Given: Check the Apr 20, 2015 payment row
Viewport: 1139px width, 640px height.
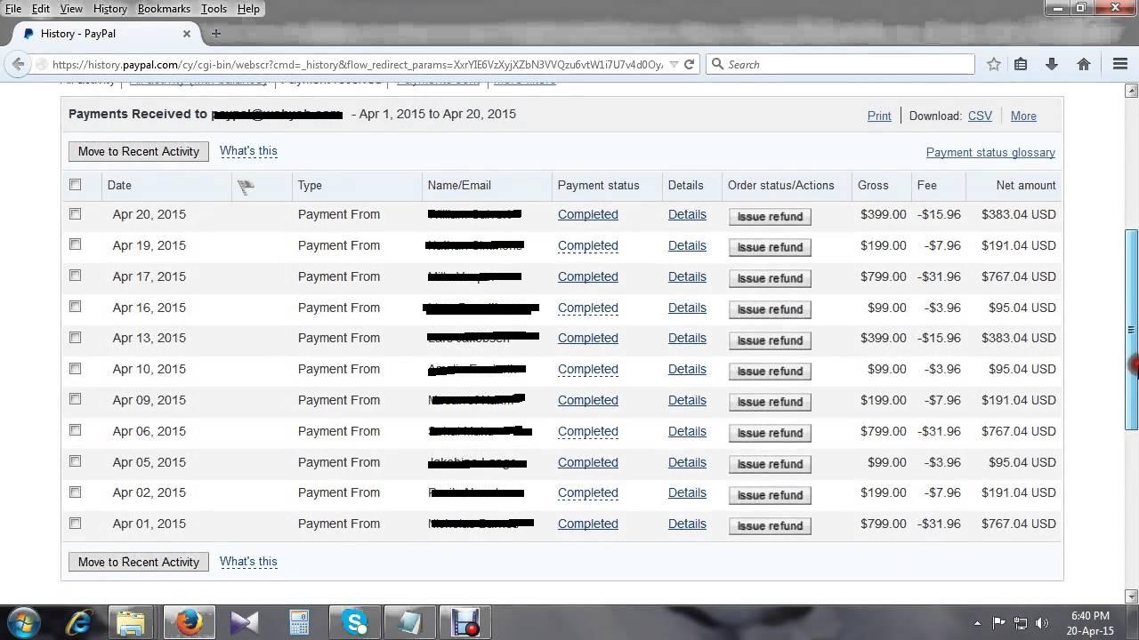Looking at the screenshot, I should tap(75, 213).
